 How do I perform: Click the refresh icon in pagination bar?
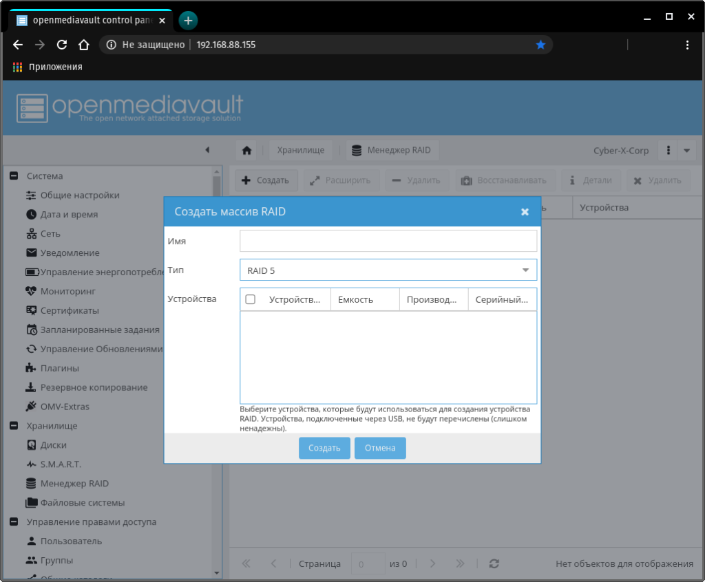click(x=494, y=563)
